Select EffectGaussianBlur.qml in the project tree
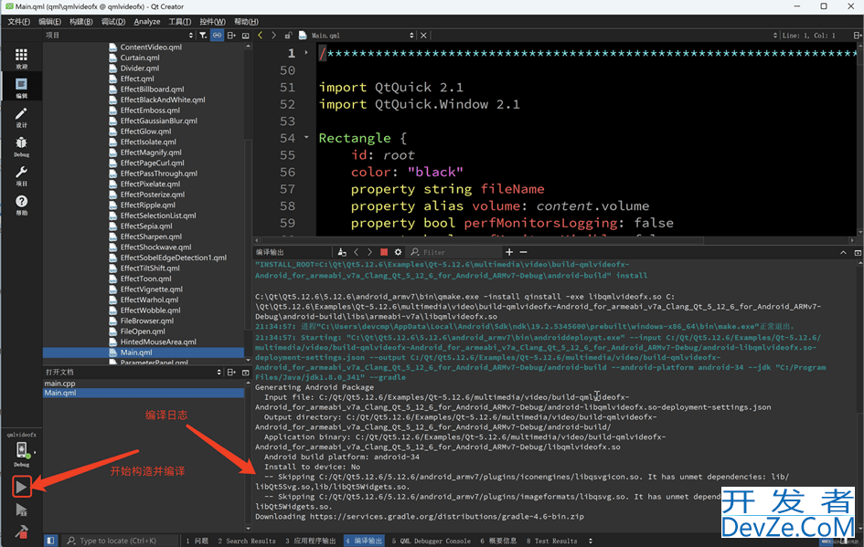The width and height of the screenshot is (864, 547). 159,121
